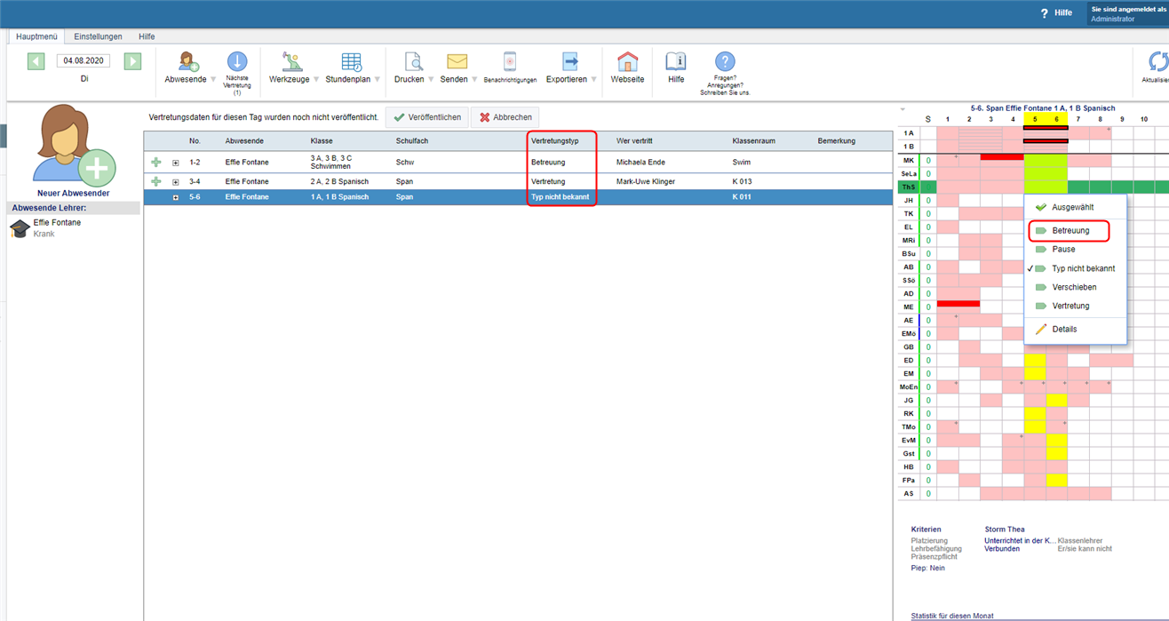
Task: Jump to Nächste Vertretung icon
Action: [237, 61]
